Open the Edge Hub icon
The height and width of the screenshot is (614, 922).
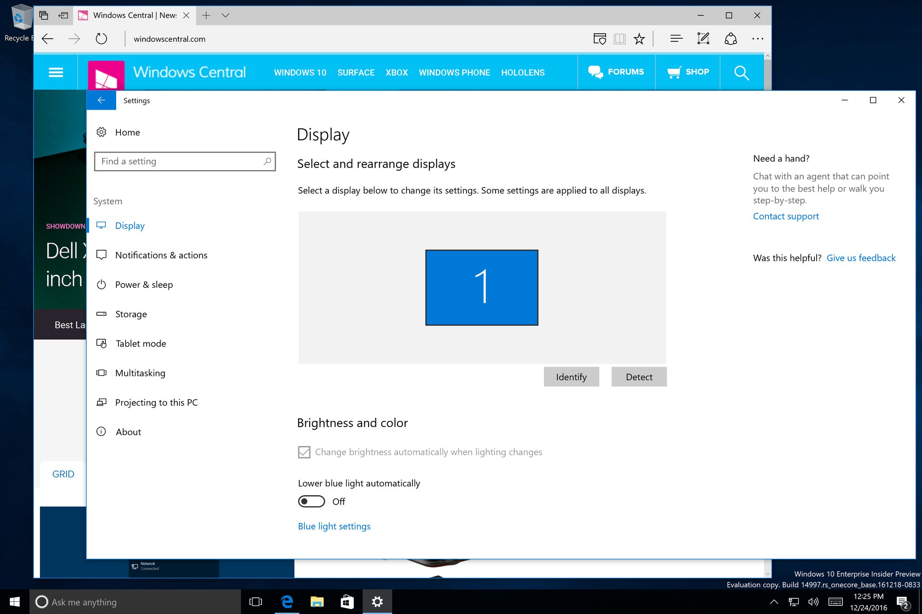coord(676,39)
